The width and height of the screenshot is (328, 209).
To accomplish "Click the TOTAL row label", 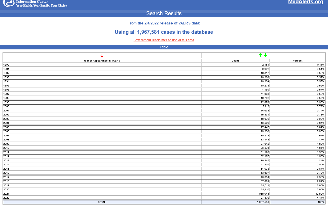I will (x=102, y=202).
